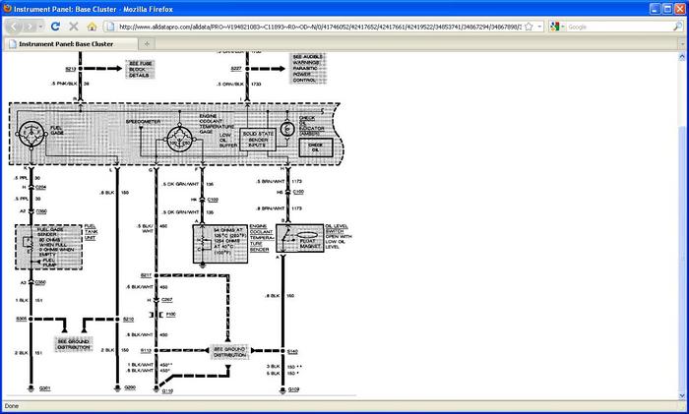Focus the alldatapro URL address field
689x414 pixels.
click(x=320, y=27)
